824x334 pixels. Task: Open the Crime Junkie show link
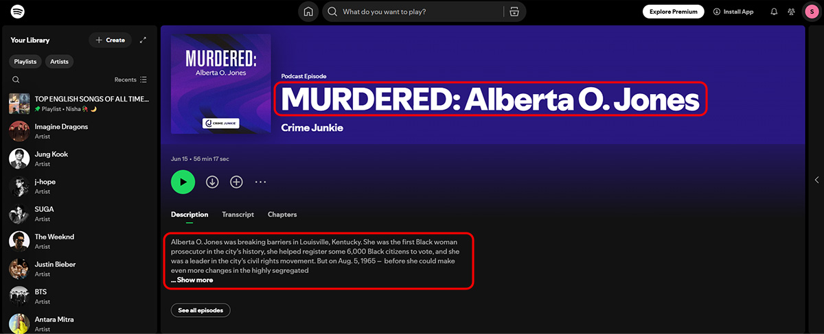(x=312, y=128)
